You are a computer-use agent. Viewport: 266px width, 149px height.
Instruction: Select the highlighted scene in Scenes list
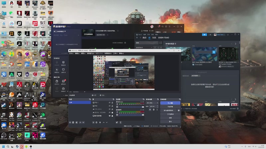coord(79,102)
